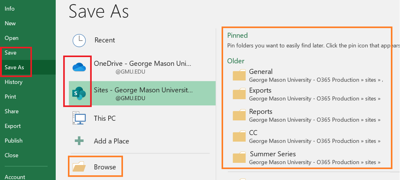Viewport: 400px width, 180px height.
Task: Select Save in the left menu
Action: tap(11, 53)
